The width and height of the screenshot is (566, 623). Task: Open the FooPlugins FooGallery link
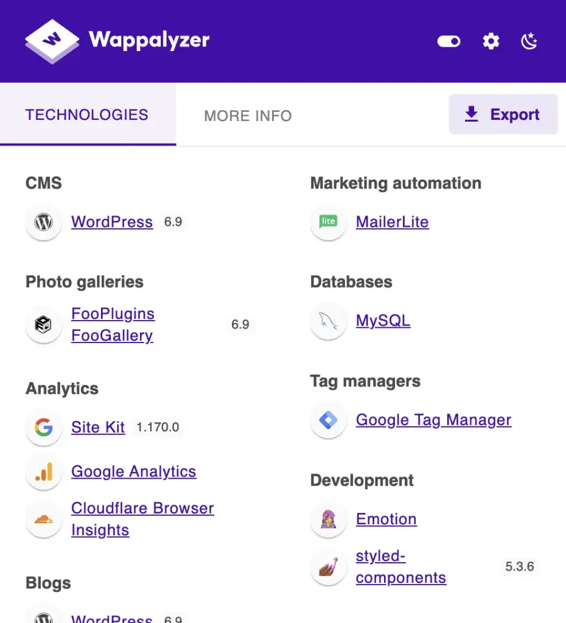click(113, 325)
